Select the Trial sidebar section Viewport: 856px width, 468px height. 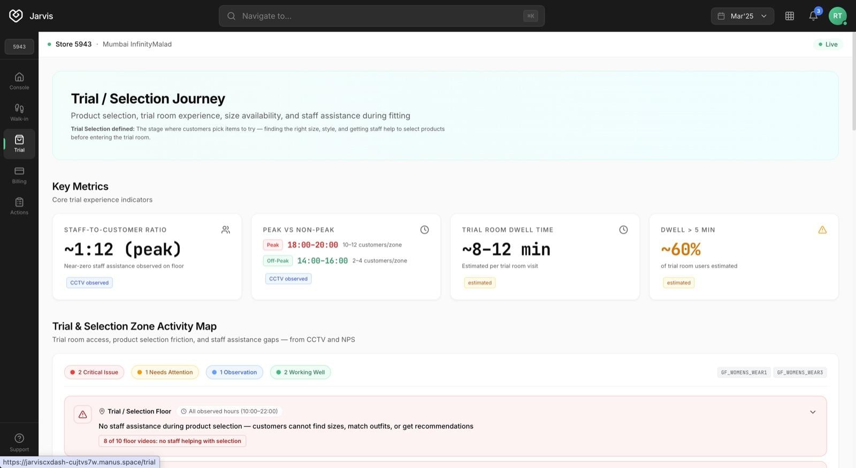[x=19, y=143]
